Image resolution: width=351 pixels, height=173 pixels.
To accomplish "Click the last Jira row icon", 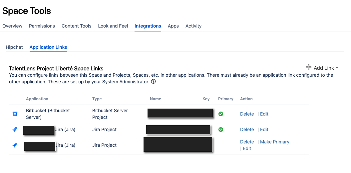I will point(15,145).
